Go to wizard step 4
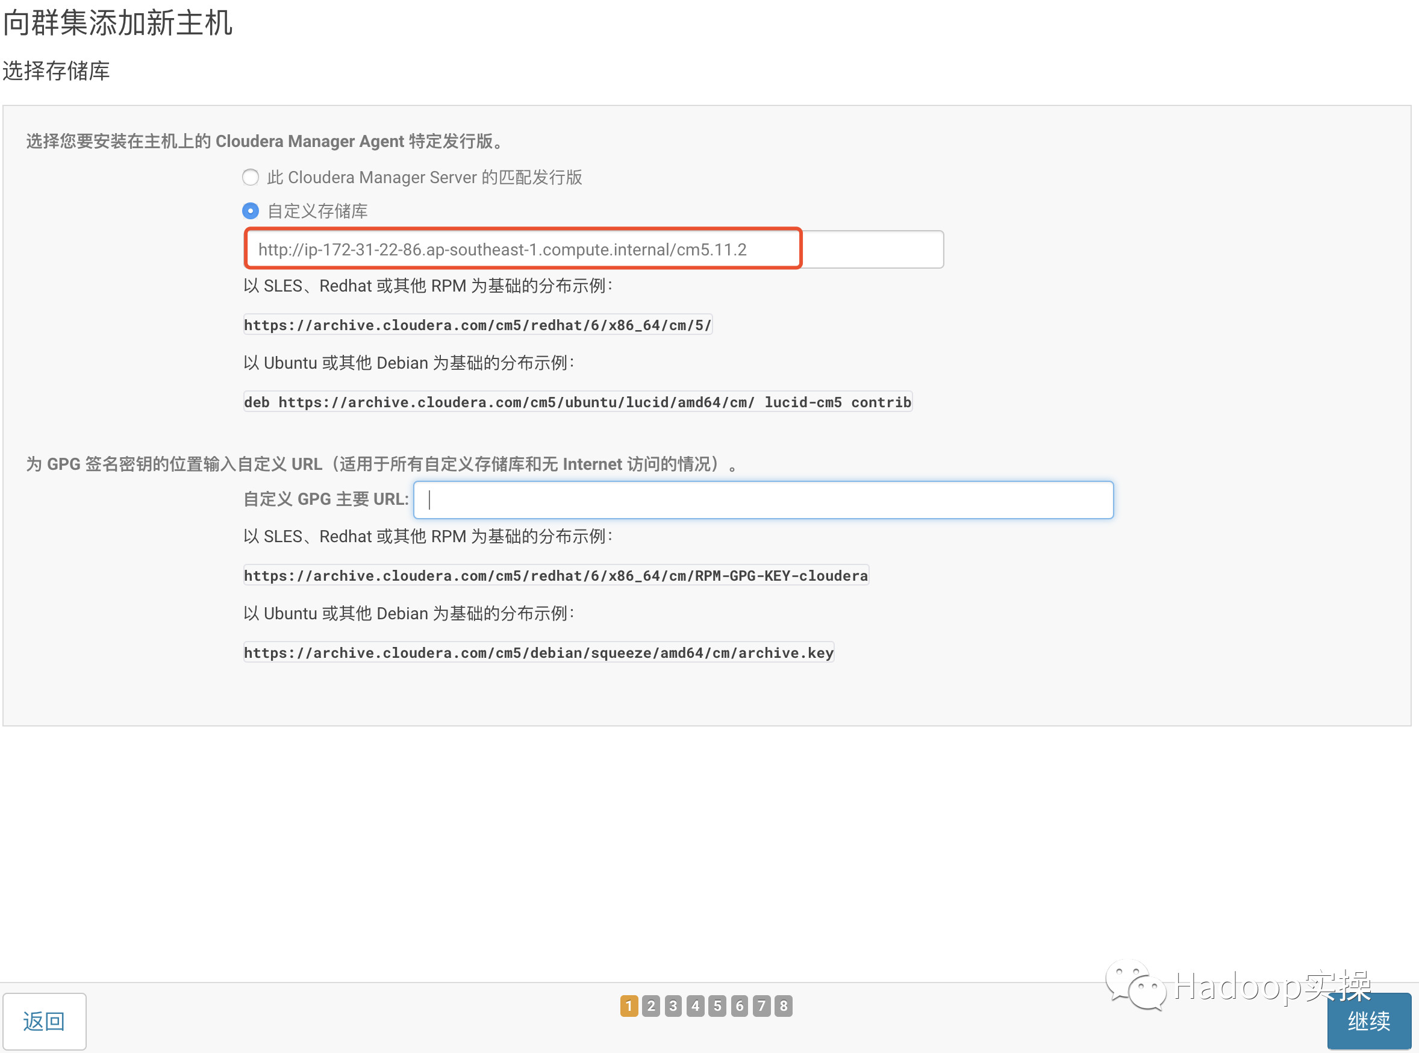Viewport: 1419px width, 1053px height. click(x=695, y=1007)
